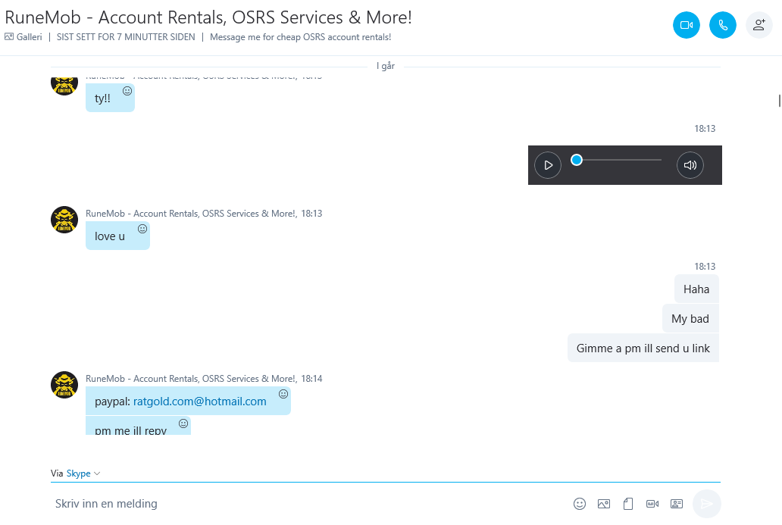Open RuneMob avatar beside "love u"
The image size is (782, 525).
tap(64, 220)
